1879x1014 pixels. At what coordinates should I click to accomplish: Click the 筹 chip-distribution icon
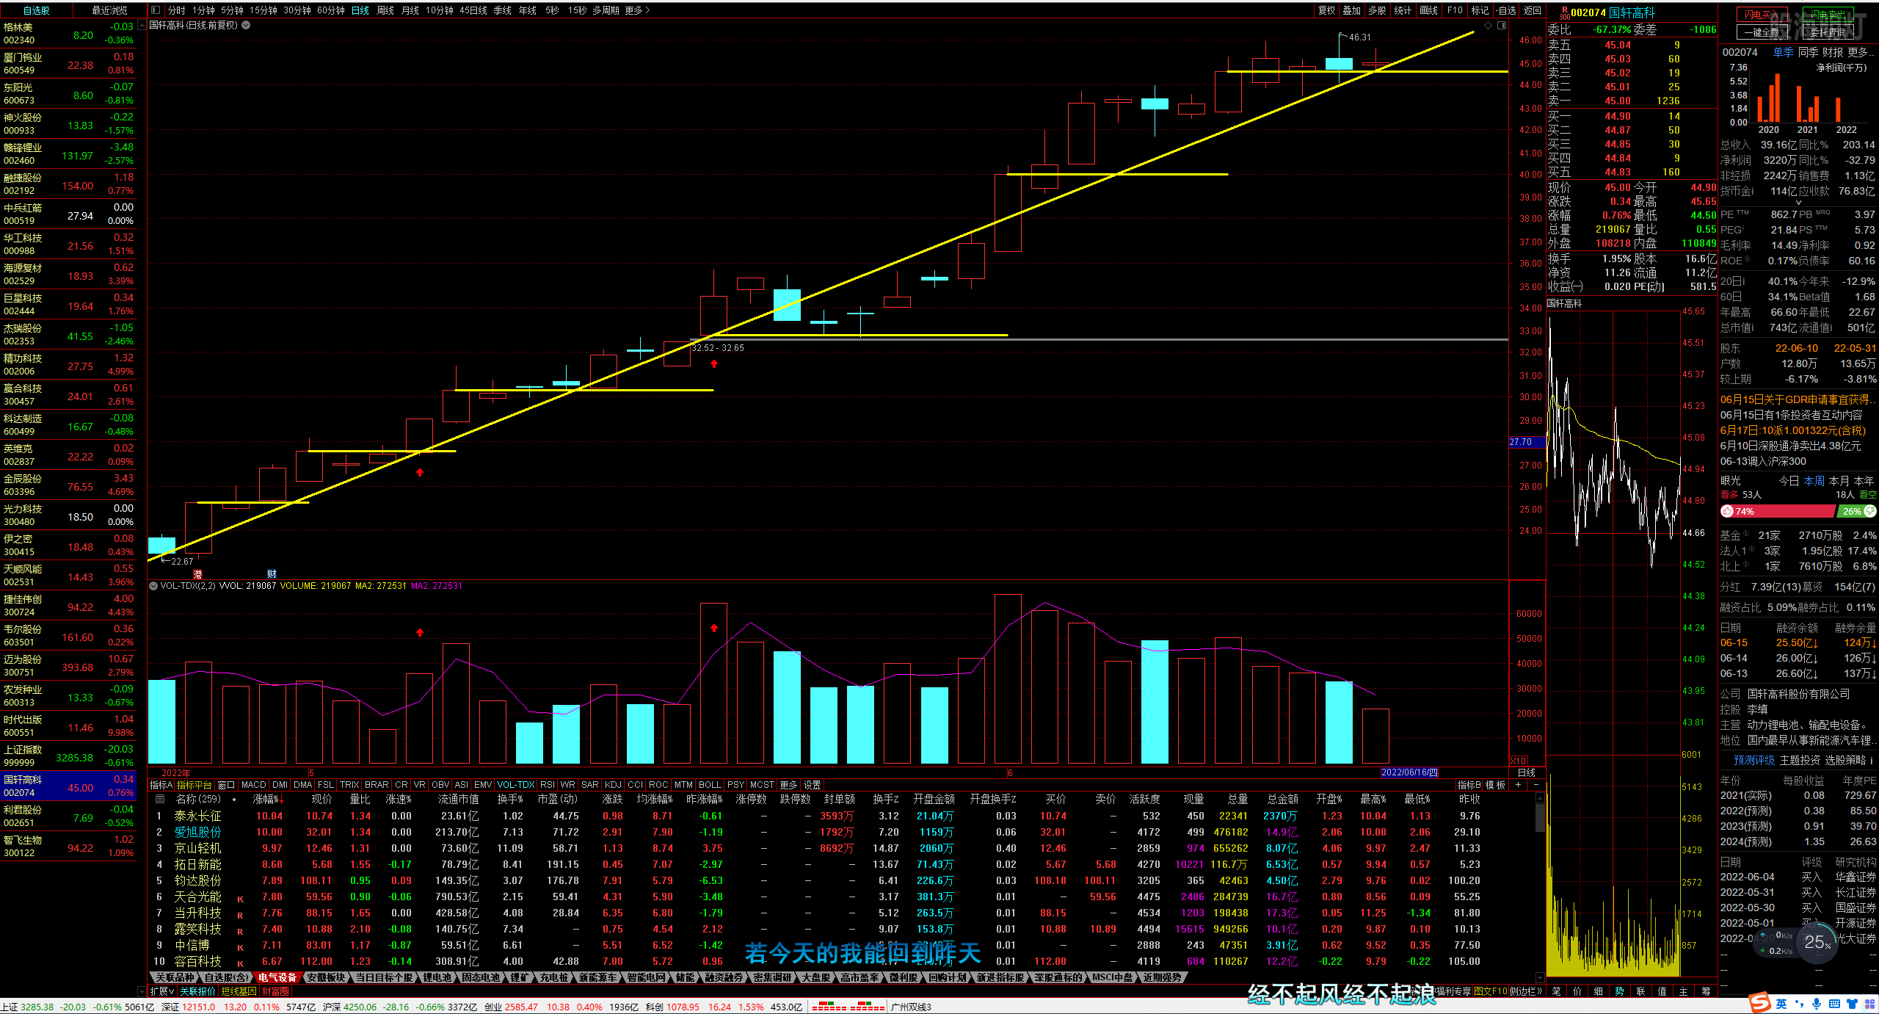[x=1706, y=991]
